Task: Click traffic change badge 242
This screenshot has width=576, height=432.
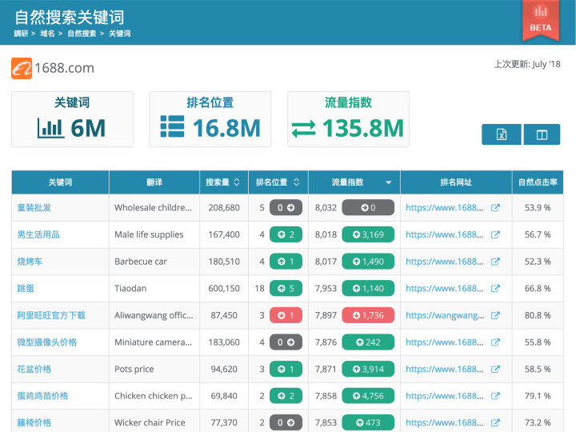Action: (x=368, y=342)
